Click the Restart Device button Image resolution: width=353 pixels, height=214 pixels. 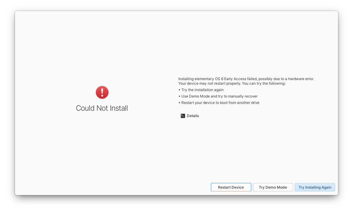231,187
